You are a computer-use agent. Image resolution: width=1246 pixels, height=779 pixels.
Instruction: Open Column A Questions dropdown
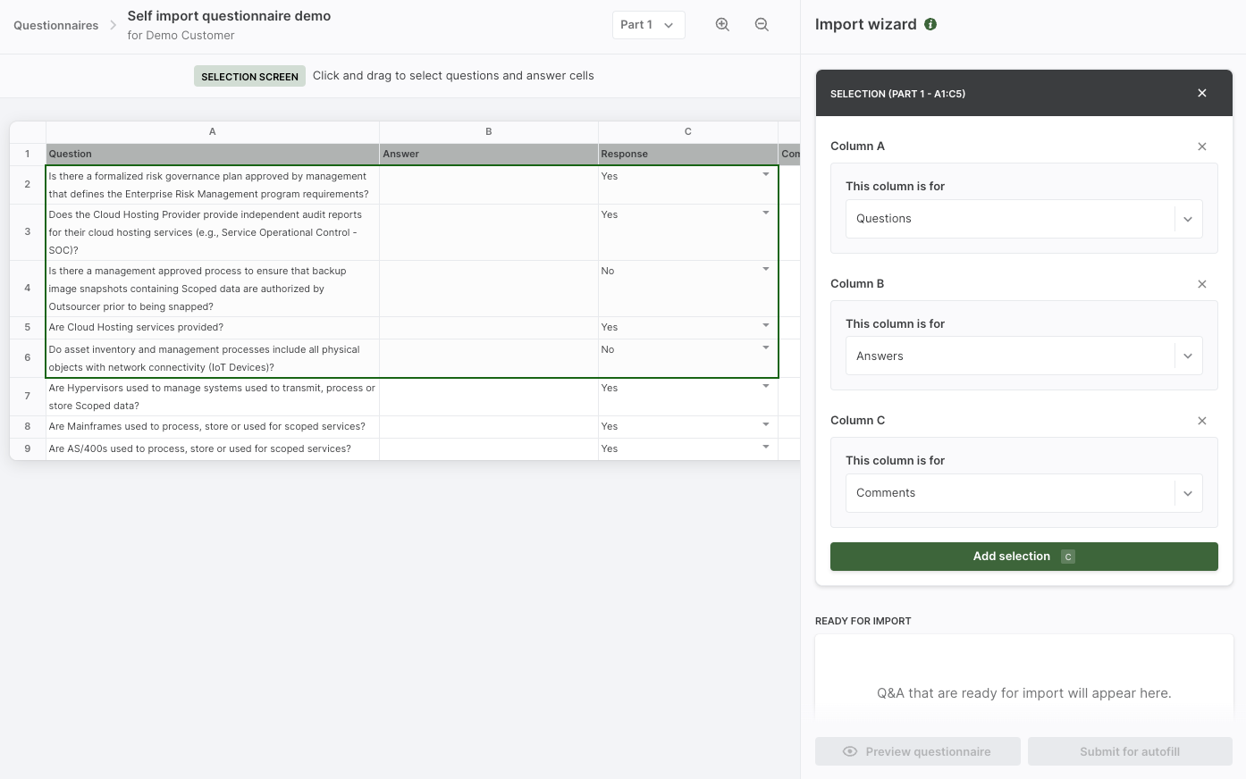click(x=1024, y=219)
